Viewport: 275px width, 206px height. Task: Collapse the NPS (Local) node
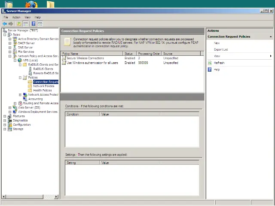15,61
